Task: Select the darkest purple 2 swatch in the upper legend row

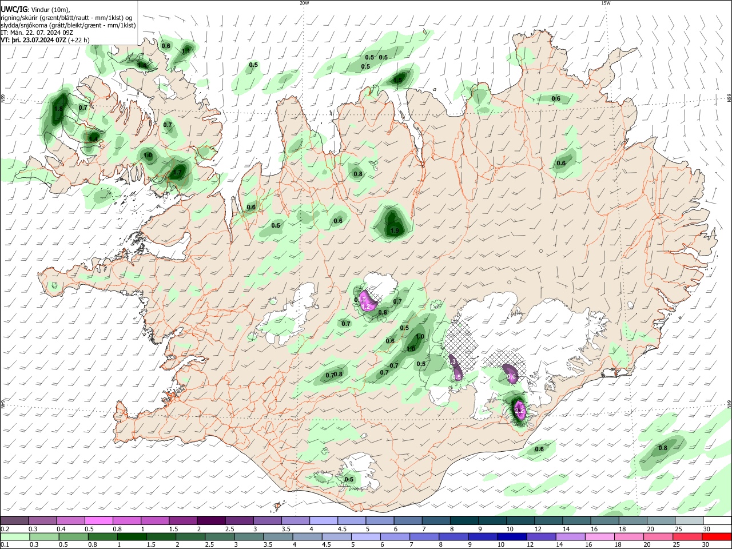Action: coord(211,520)
